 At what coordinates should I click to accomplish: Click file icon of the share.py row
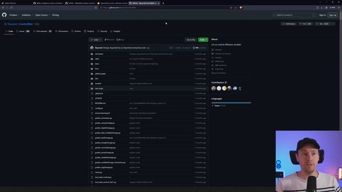(x=92, y=172)
